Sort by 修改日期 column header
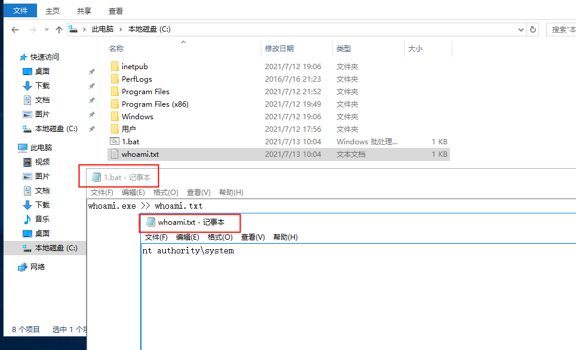The width and height of the screenshot is (576, 350). click(x=279, y=48)
